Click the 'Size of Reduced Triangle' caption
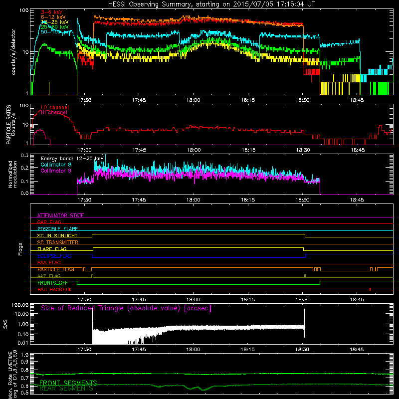The width and height of the screenshot is (399, 399). [126, 308]
